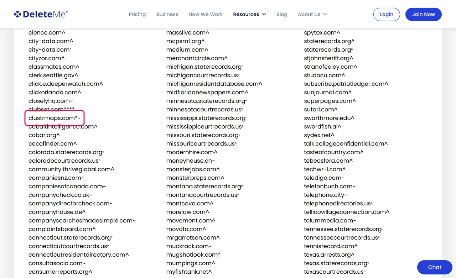Select clustrmaps.com*~ entry

coord(55,118)
